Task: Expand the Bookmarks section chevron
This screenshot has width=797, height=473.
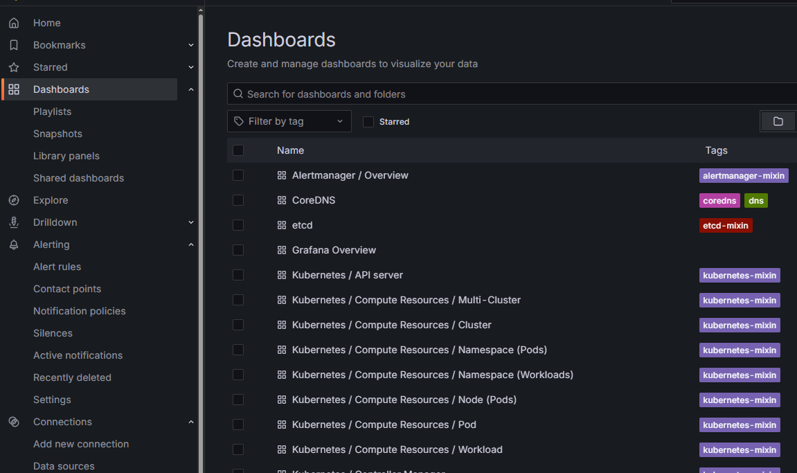Action: point(191,45)
